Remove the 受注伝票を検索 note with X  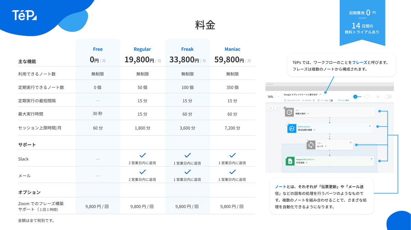[x=370, y=126]
